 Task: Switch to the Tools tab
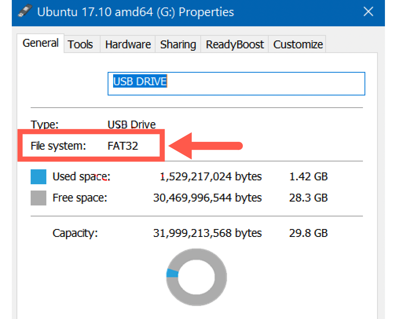tap(81, 44)
